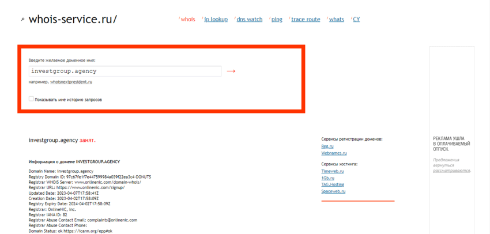This screenshot has width=490, height=234.
Task: Switch to the ip lookup tab
Action: click(216, 19)
